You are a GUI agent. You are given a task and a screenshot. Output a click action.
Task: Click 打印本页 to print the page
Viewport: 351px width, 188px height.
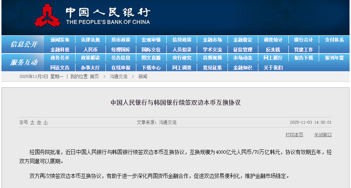point(294,135)
